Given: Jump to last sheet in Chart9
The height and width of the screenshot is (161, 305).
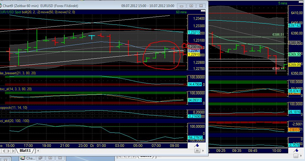Looking at the screenshot, I should 13,151.
